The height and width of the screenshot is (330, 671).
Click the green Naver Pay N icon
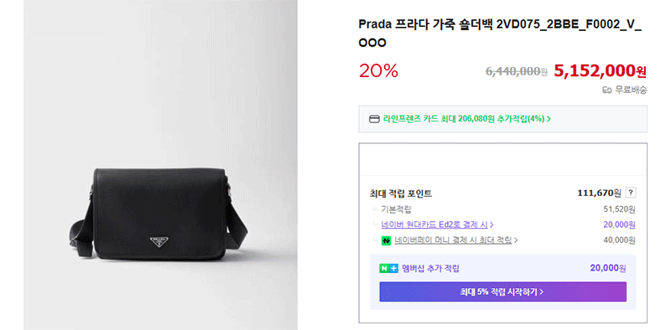[387, 240]
